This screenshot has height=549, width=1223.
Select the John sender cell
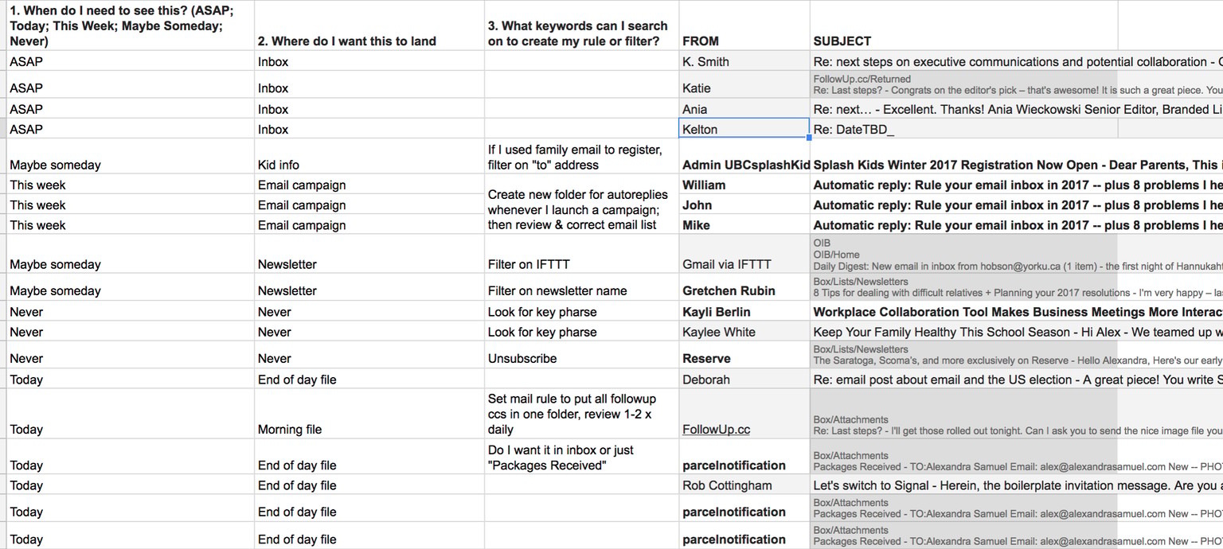click(x=744, y=204)
